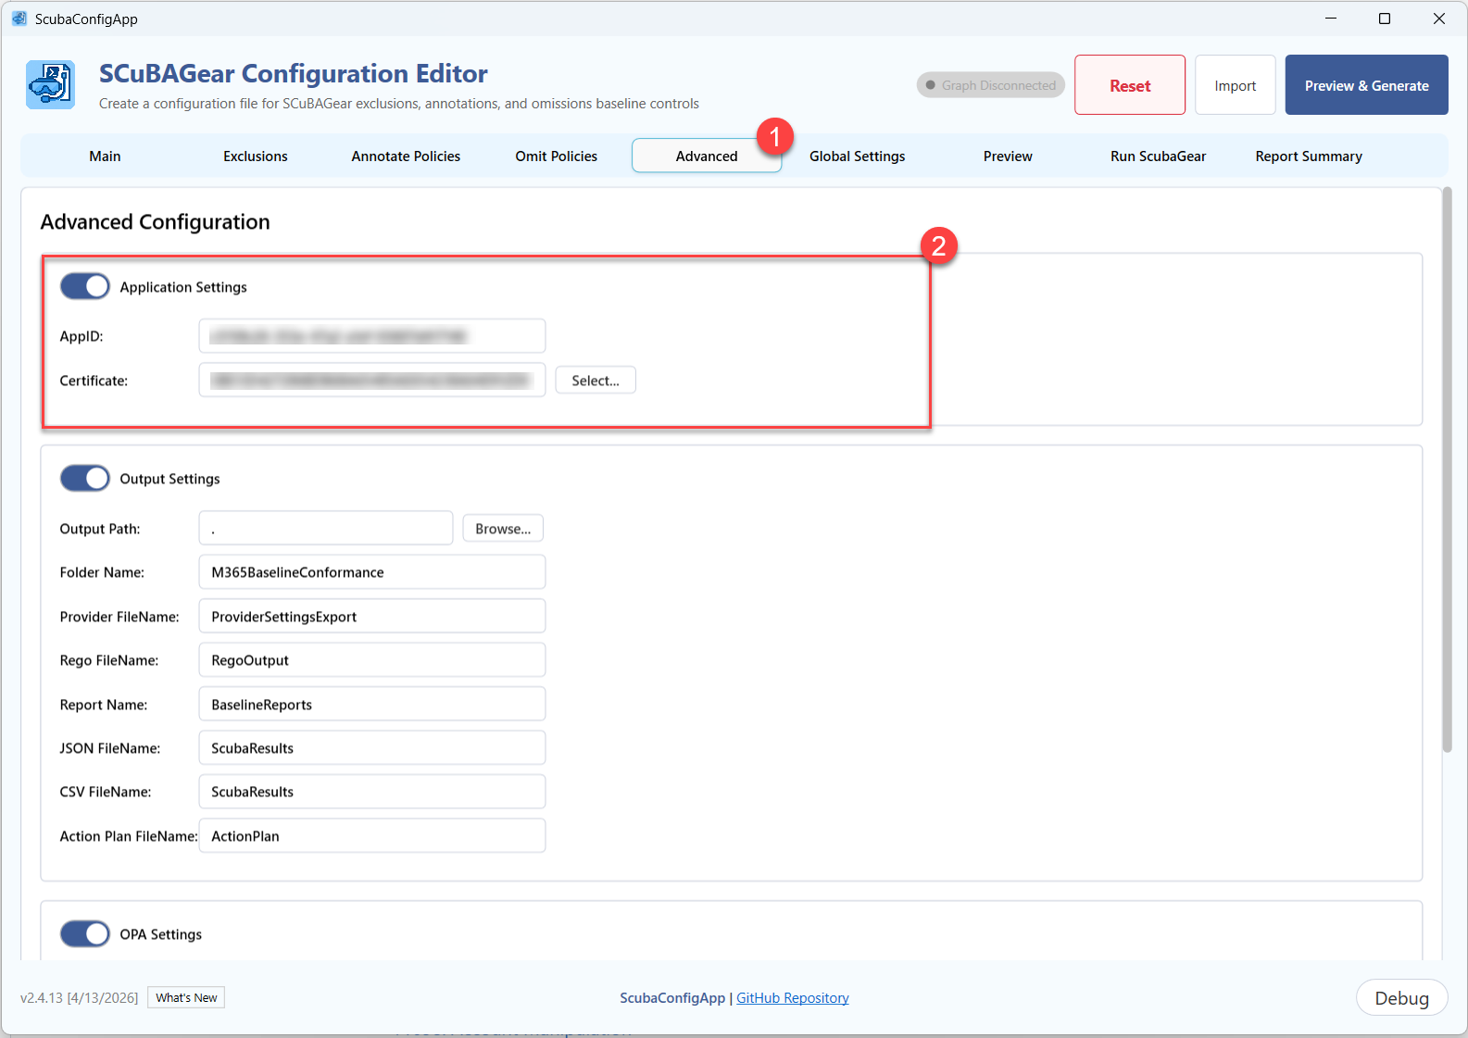Click Select... next to Certificate
Viewport: 1468px width, 1038px height.
[596, 381]
